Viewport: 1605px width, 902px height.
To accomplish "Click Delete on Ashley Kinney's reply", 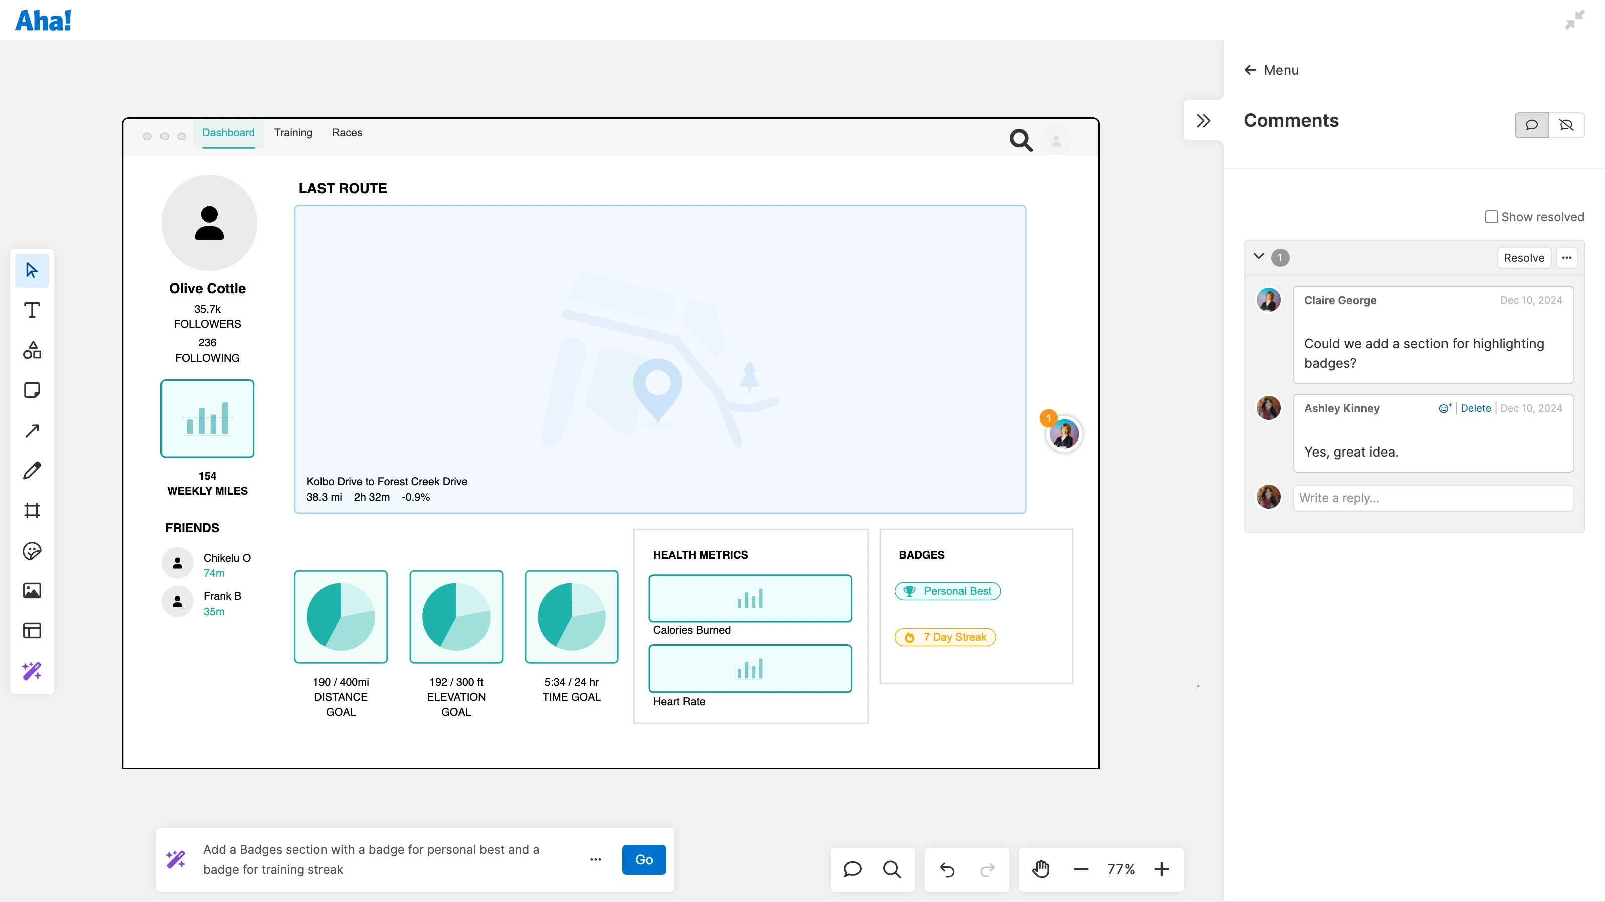I will point(1476,408).
